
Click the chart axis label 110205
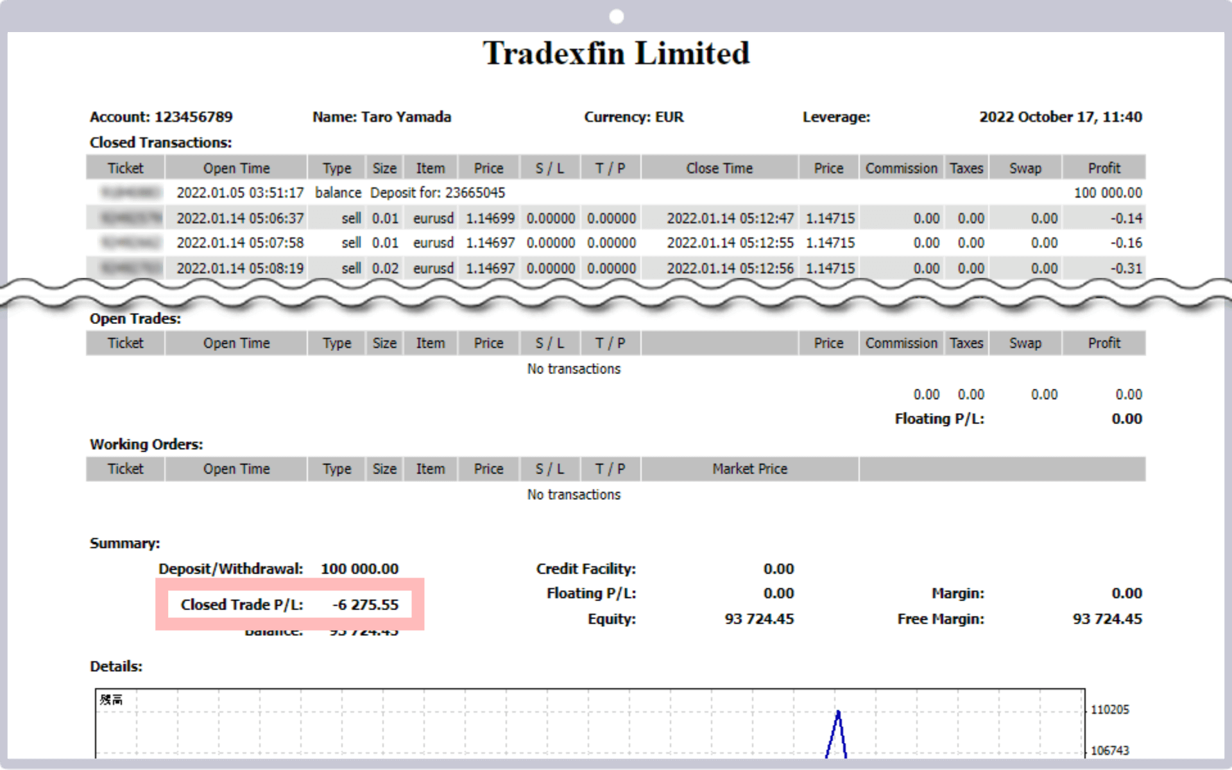(1109, 710)
